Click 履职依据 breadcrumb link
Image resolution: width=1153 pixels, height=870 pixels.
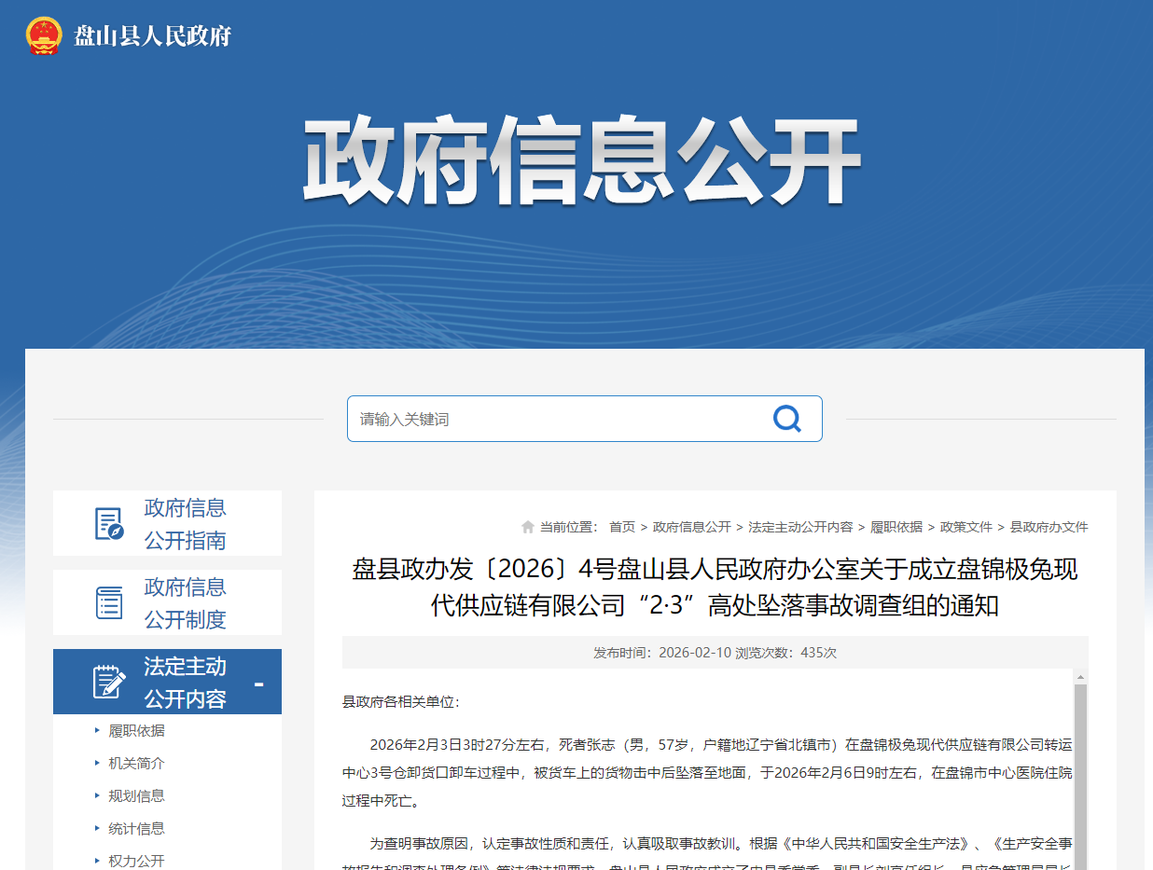click(896, 527)
